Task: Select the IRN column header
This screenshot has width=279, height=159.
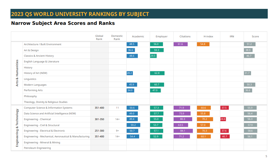Action: coord(232,37)
